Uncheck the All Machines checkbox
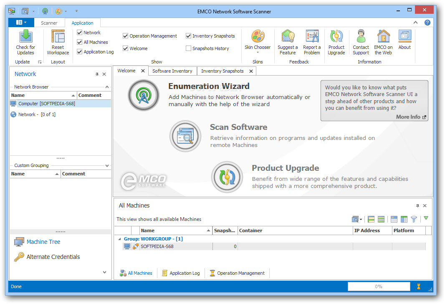This screenshot has height=304, width=445. [x=79, y=42]
